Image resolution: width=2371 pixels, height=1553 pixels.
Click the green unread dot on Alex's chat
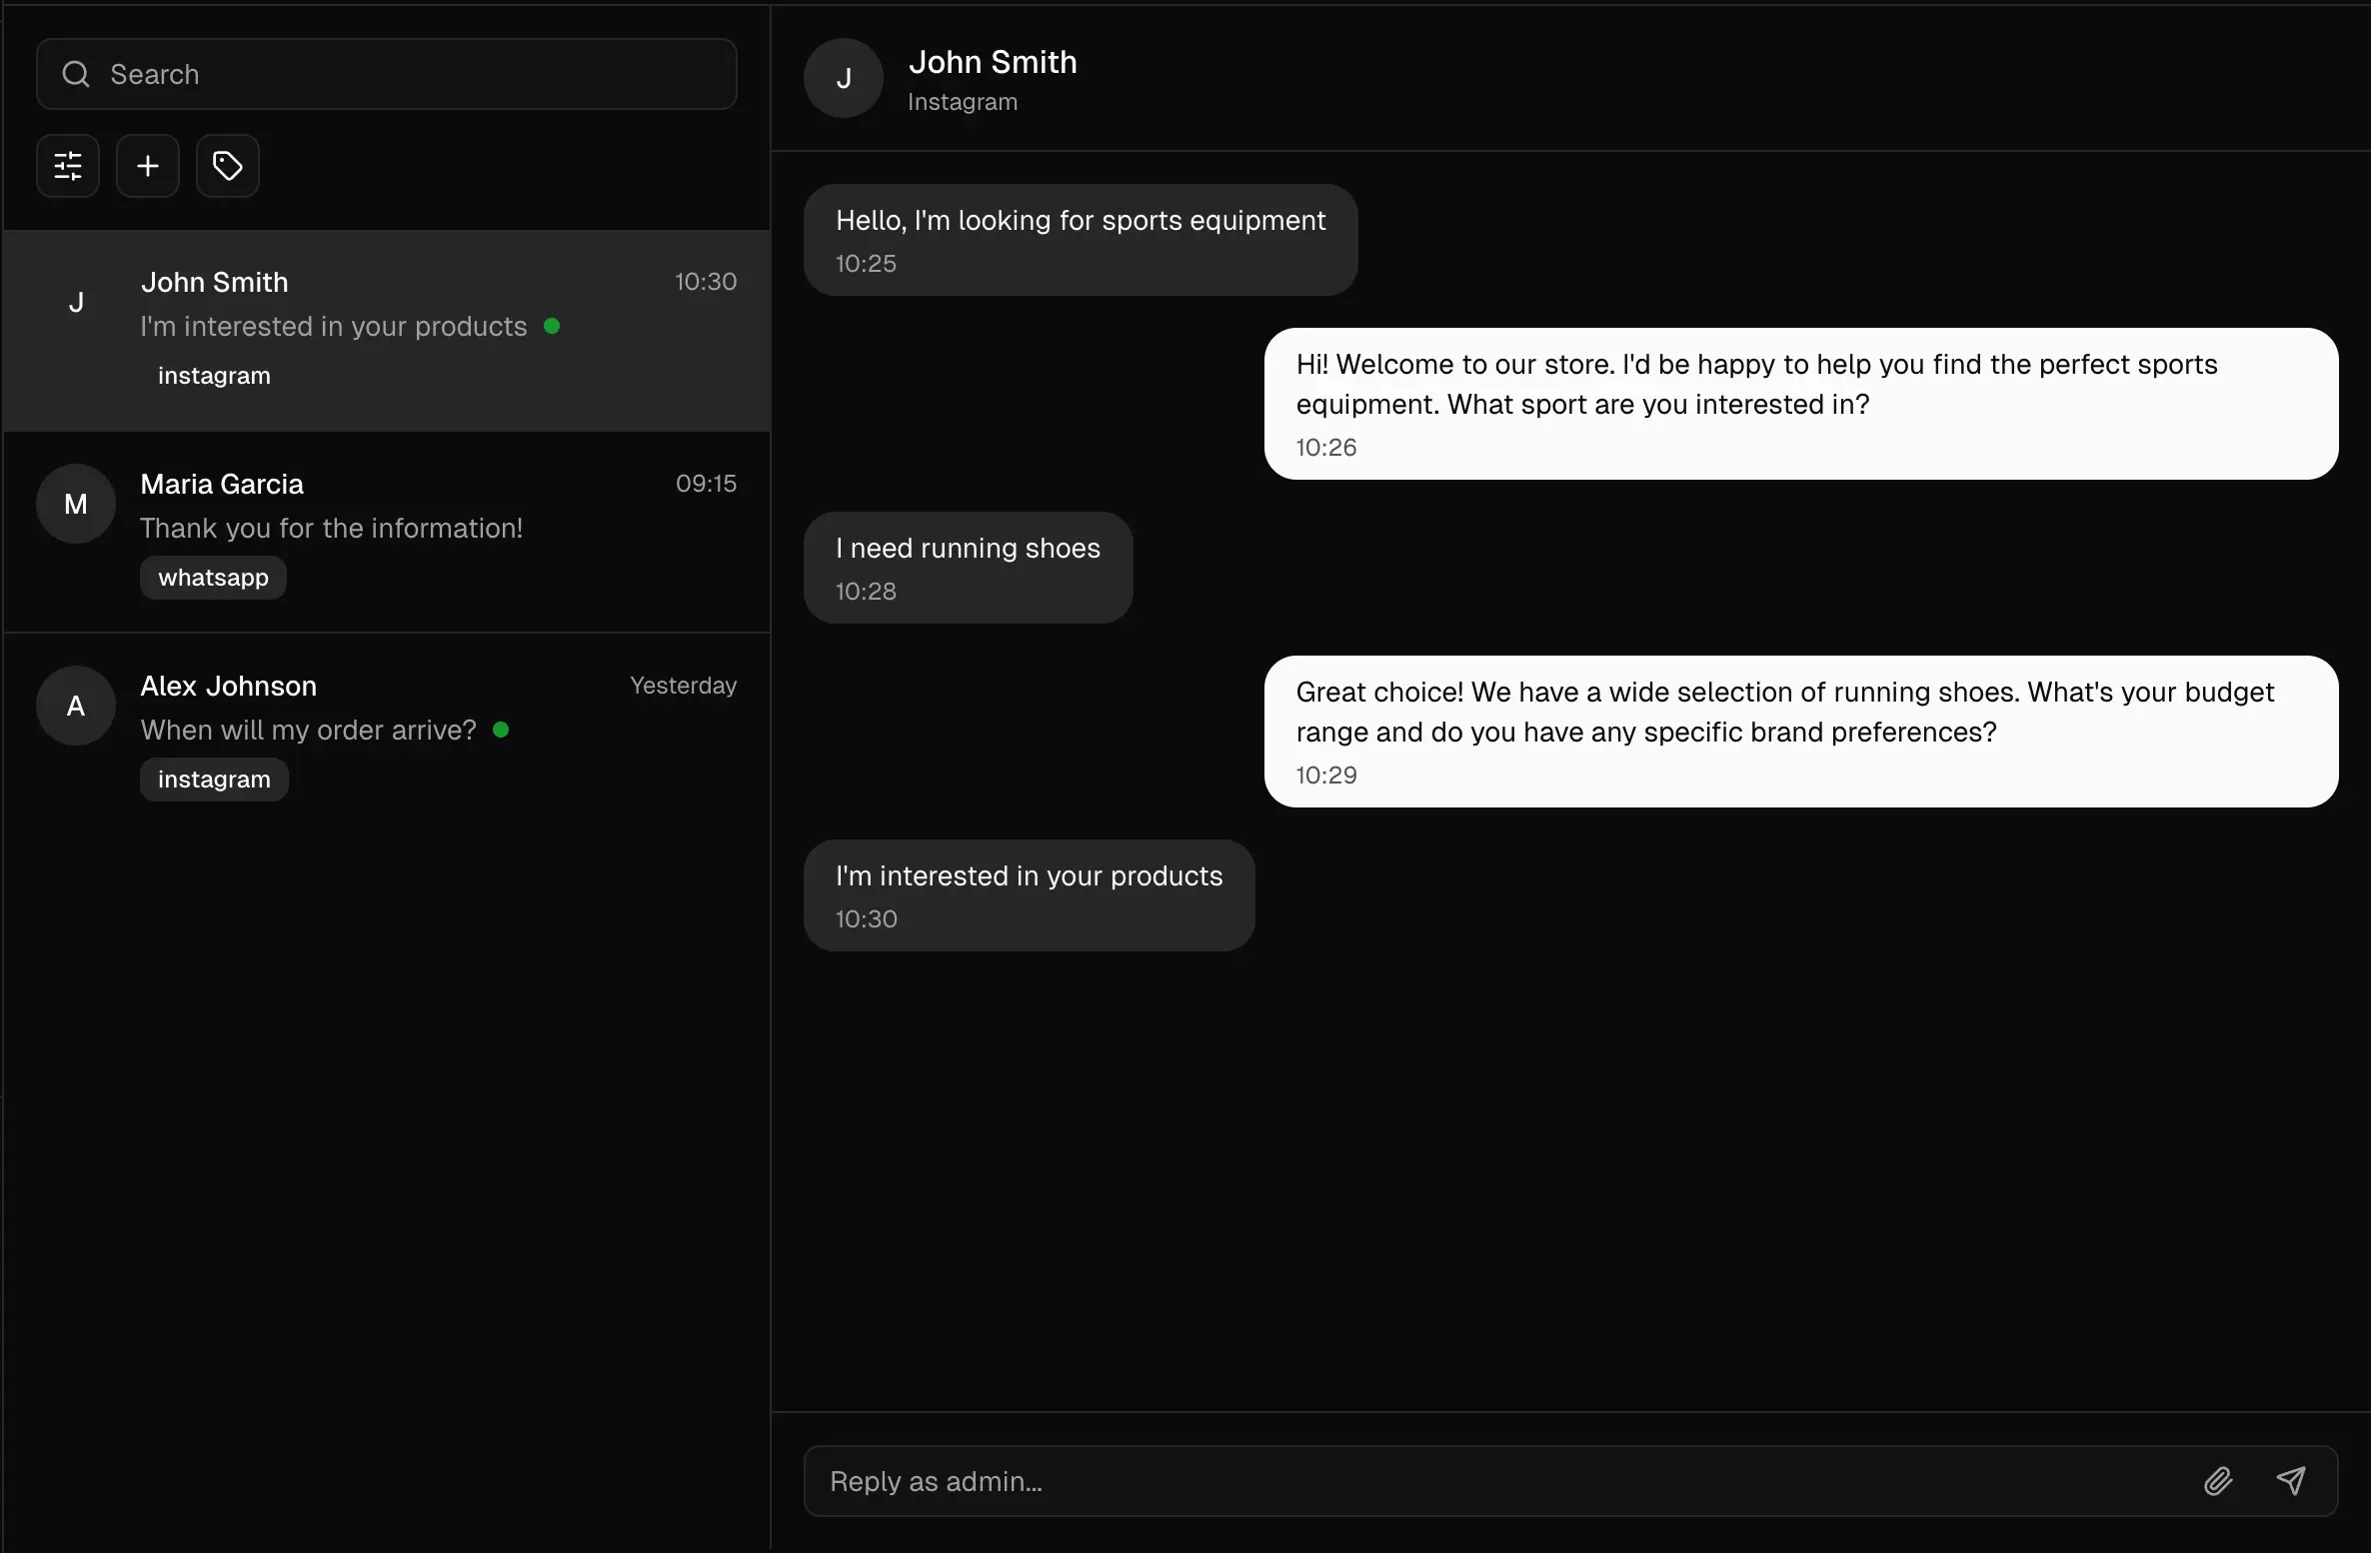501,730
